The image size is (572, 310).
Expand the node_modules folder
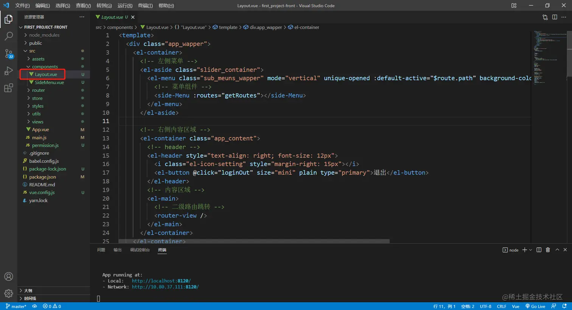44,35
